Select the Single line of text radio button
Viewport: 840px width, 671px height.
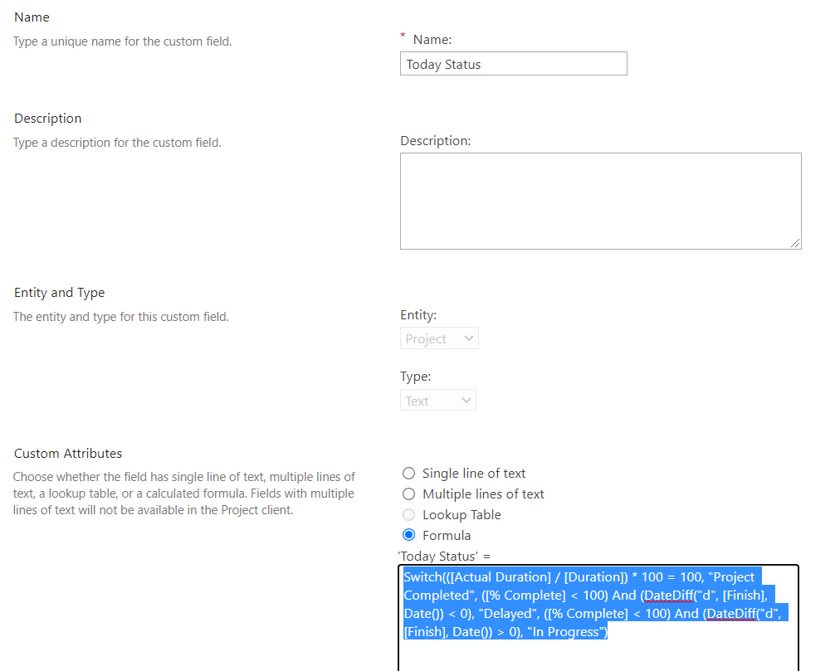pos(408,474)
